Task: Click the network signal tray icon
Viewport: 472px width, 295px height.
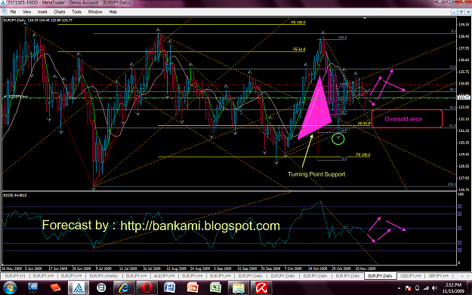Action: 426,288
